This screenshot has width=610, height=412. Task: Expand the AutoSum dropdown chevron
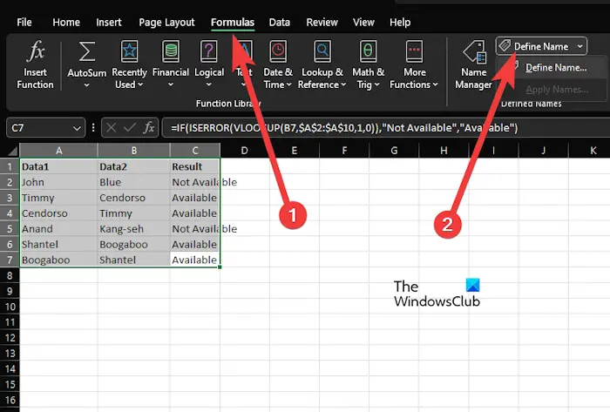point(87,84)
